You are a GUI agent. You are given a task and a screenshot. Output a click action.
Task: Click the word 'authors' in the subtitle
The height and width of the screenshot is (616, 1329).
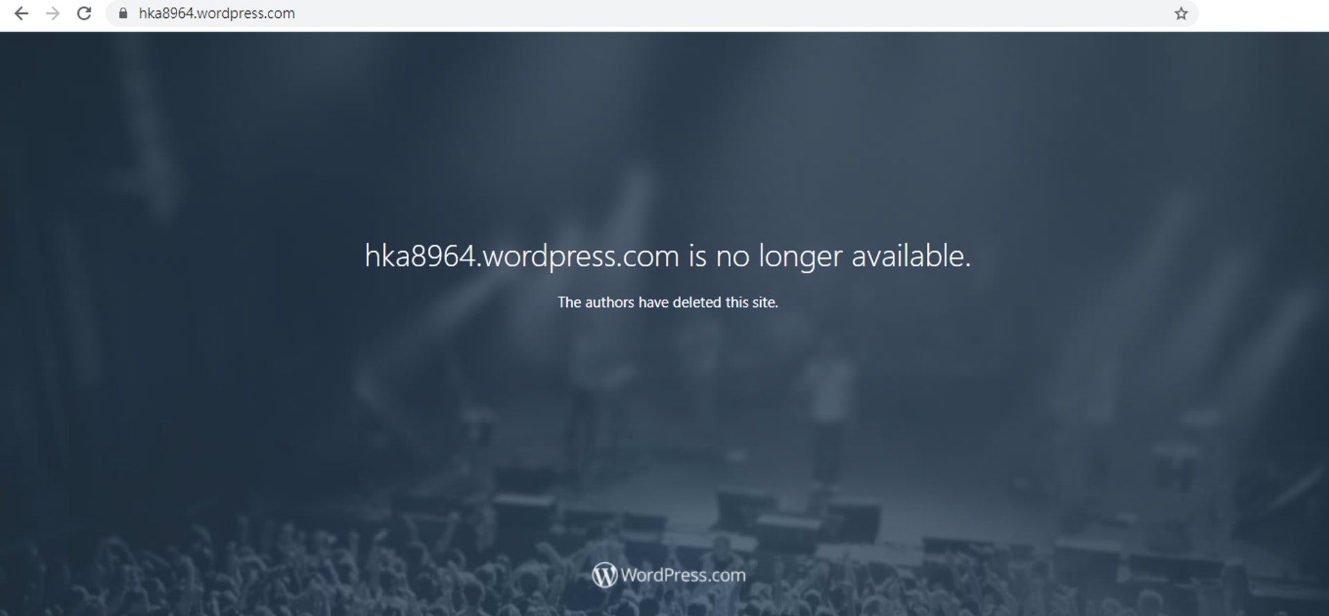[x=610, y=302]
